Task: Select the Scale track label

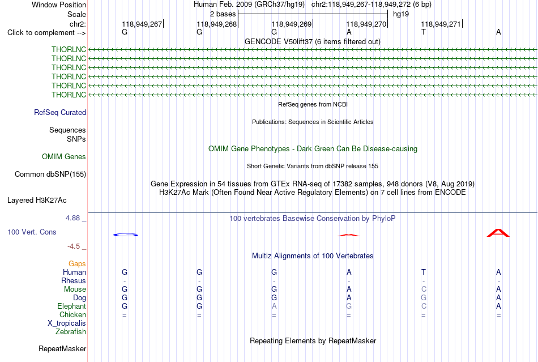Action: [x=76, y=14]
